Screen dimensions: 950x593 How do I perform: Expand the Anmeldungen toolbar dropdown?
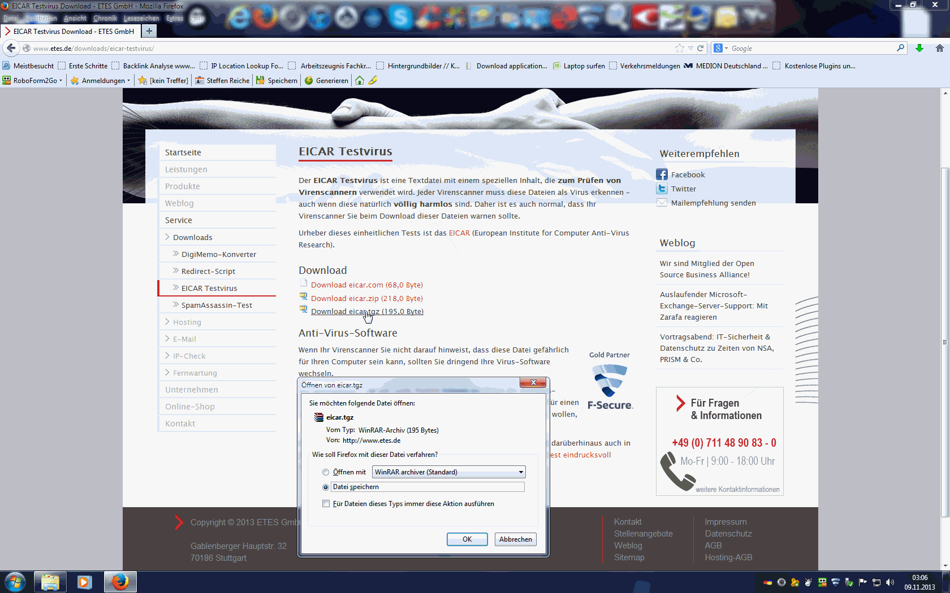tap(128, 81)
